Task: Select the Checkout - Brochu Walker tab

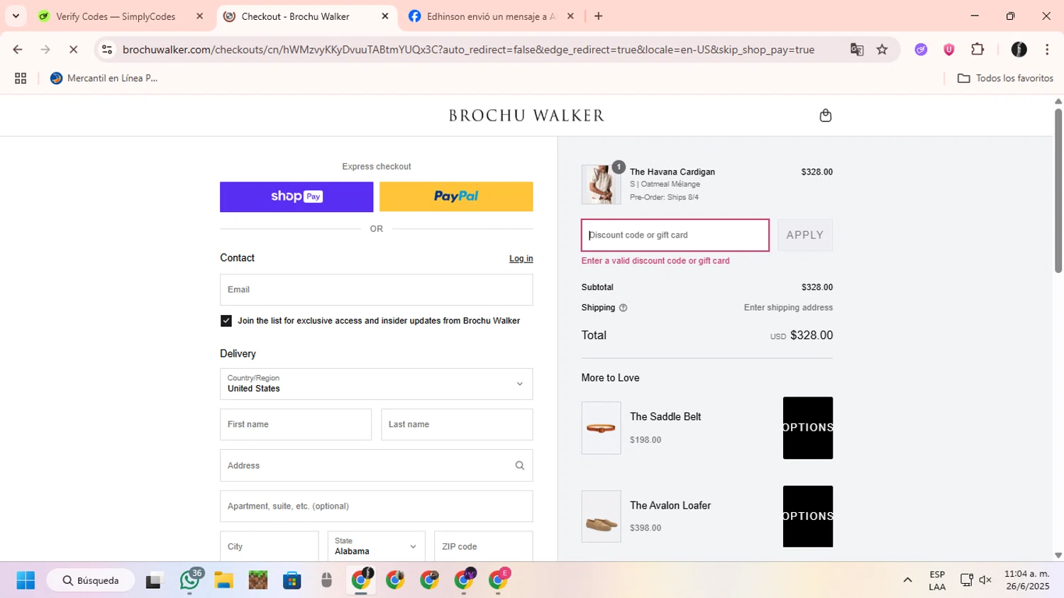Action: [295, 16]
